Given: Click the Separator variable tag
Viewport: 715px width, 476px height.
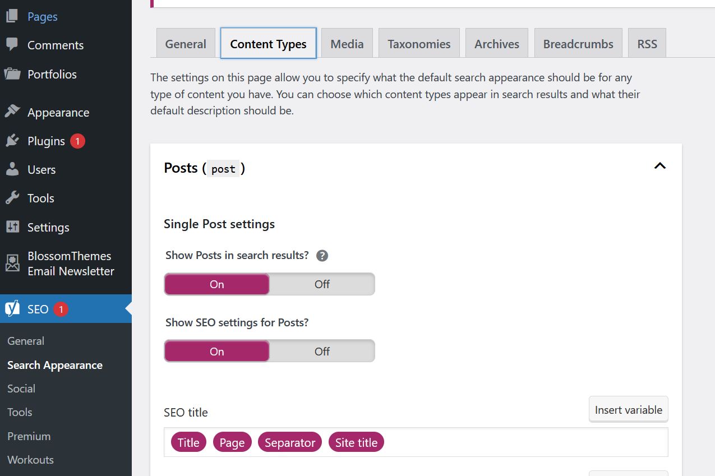Looking at the screenshot, I should (x=290, y=442).
